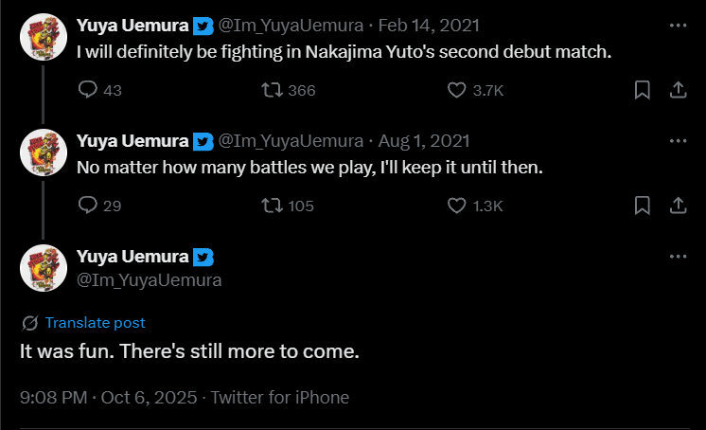Retweet the Nakajima Yuto debut match tweet
This screenshot has width=706, height=430.
click(x=270, y=90)
